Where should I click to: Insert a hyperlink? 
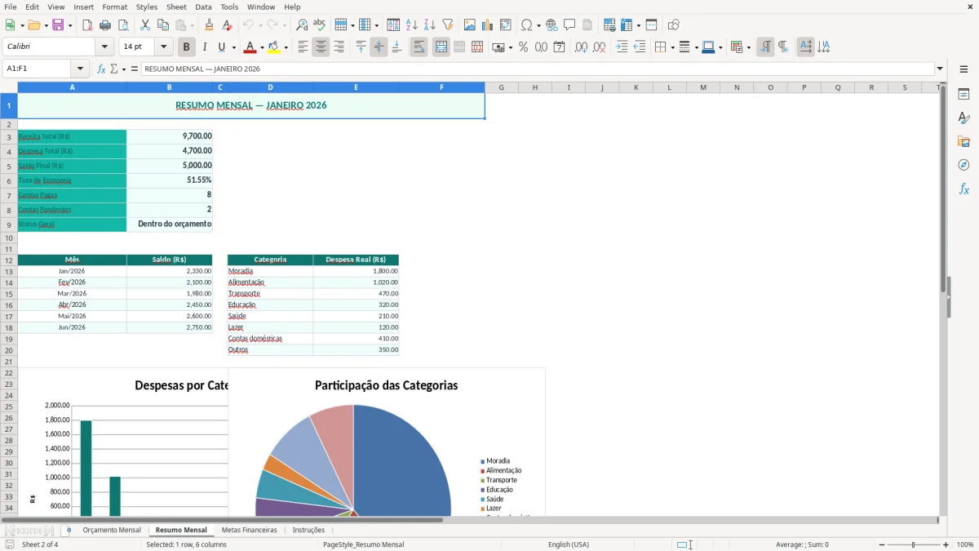(x=552, y=25)
